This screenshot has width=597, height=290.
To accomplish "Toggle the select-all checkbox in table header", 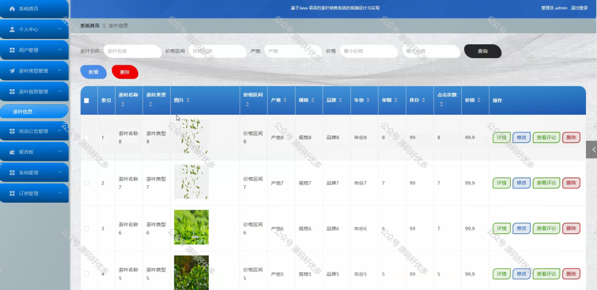I will (86, 101).
